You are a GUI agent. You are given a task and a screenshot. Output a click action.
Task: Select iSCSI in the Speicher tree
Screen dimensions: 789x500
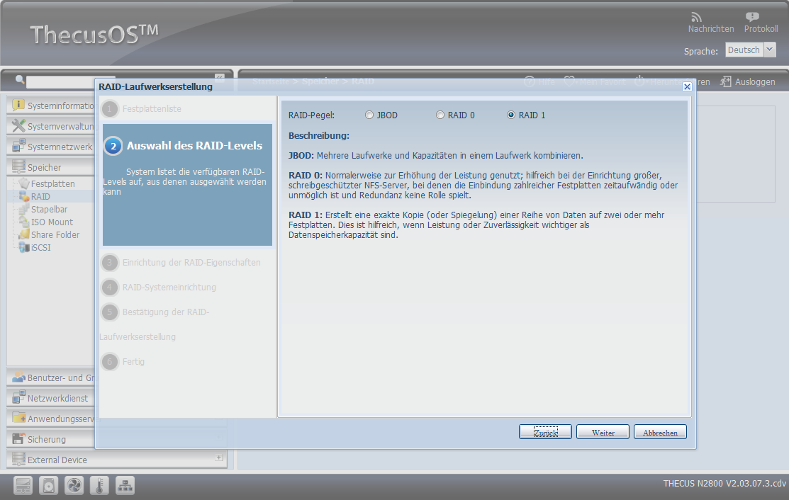pyautogui.click(x=40, y=247)
